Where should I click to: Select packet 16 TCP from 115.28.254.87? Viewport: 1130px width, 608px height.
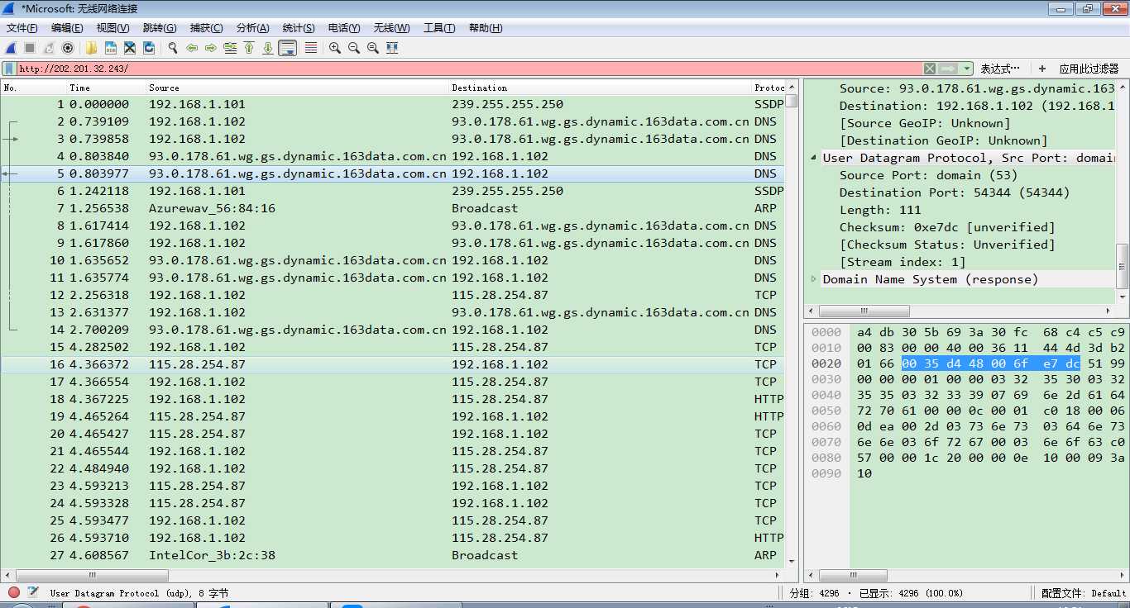[393, 364]
